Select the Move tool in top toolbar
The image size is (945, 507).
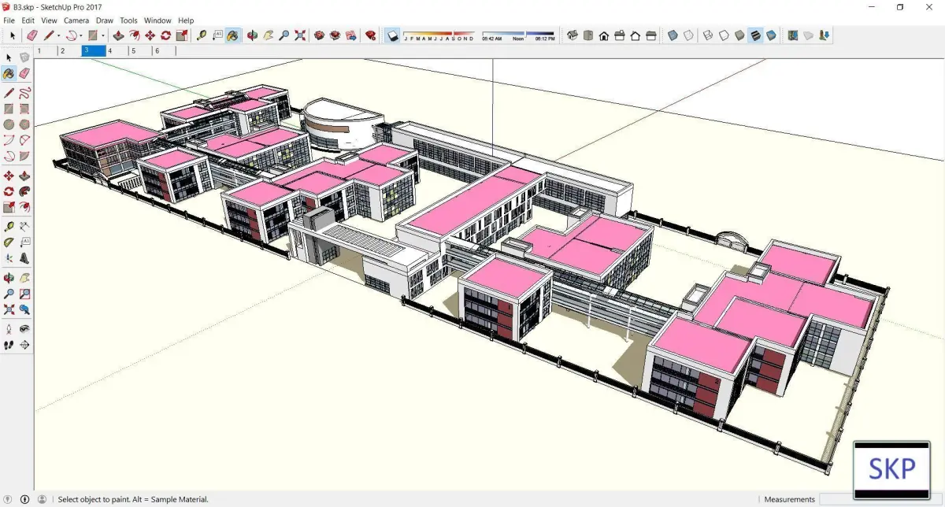click(150, 35)
